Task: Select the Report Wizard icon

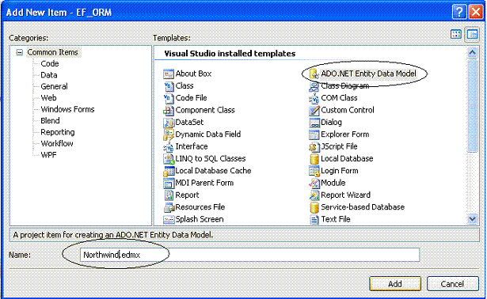Action: click(314, 195)
